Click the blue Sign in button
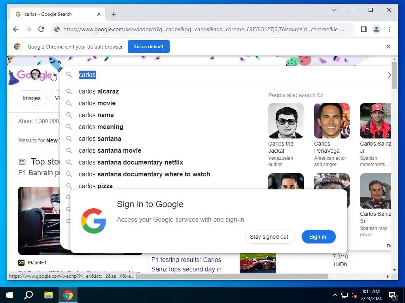405x303 pixels. [x=318, y=237]
